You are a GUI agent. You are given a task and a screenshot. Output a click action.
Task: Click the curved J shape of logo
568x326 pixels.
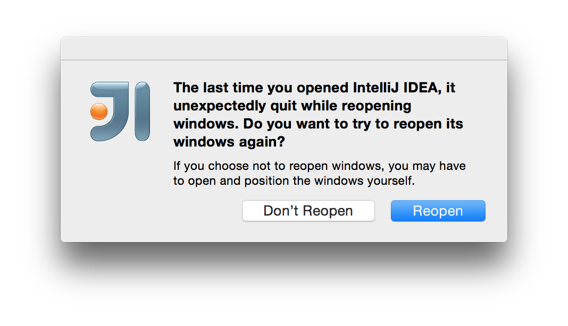(x=110, y=111)
